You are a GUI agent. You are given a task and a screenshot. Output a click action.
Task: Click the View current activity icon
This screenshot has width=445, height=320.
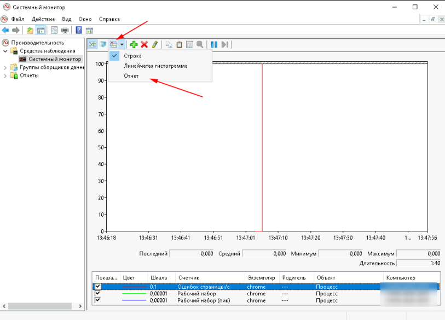click(x=93, y=44)
